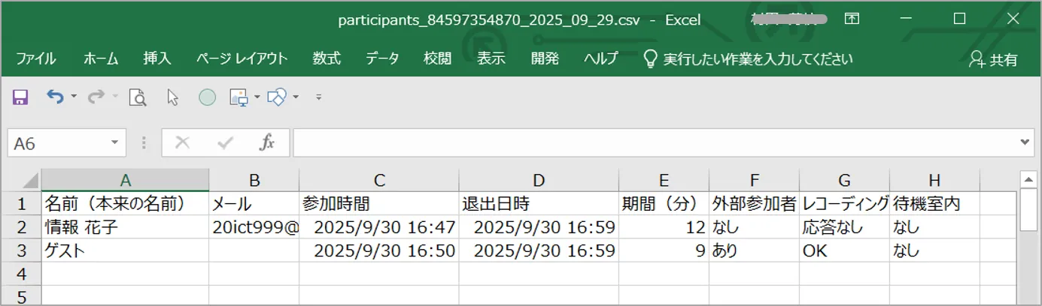This screenshot has width=1042, height=306.
Task: Click the Undo arrow icon
Action: point(55,97)
